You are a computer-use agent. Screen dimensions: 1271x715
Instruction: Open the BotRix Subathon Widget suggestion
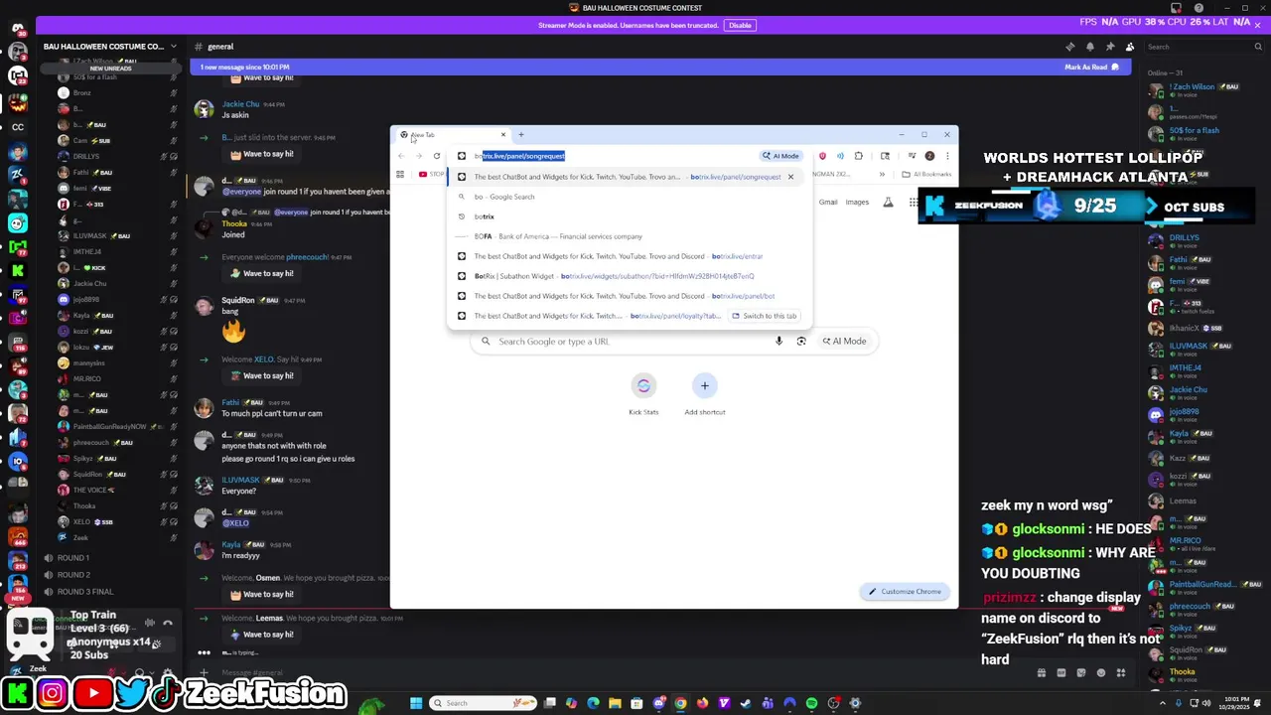[x=631, y=276]
